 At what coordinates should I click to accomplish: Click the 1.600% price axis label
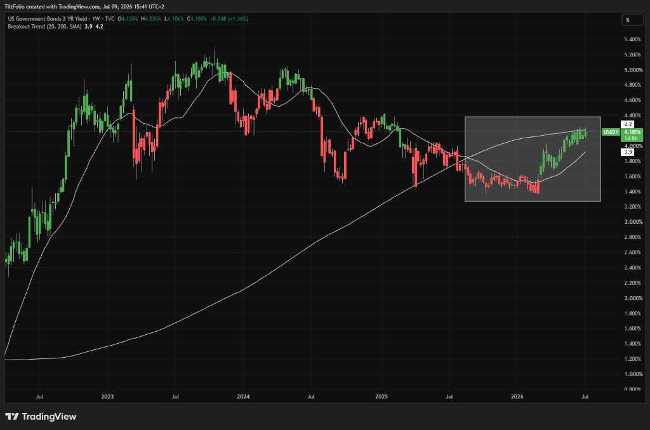[x=633, y=328]
